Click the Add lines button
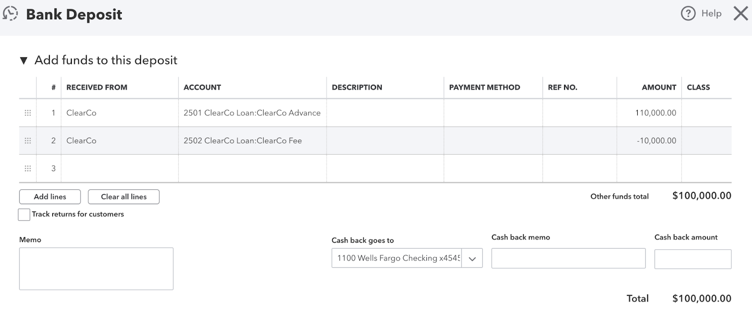Image resolution: width=752 pixels, height=323 pixels. pyautogui.click(x=50, y=197)
